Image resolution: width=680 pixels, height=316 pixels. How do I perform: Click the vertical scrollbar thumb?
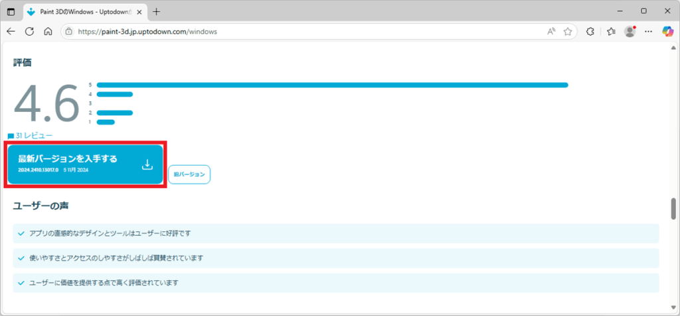coord(673,209)
